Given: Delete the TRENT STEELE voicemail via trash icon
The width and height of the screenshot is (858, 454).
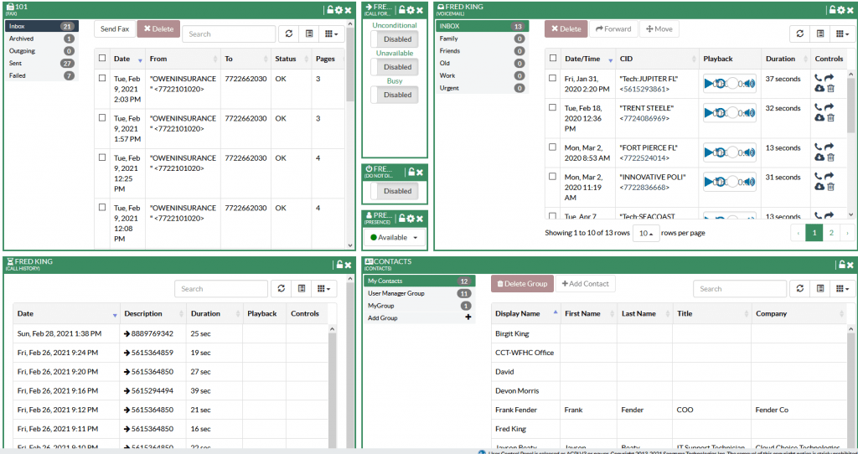Looking at the screenshot, I should 830,117.
